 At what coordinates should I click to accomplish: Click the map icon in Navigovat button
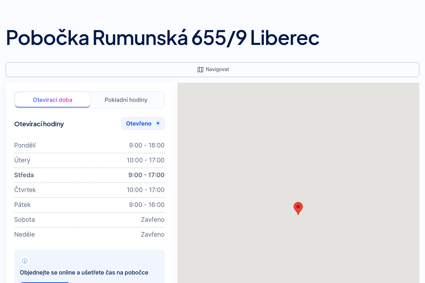click(x=200, y=70)
